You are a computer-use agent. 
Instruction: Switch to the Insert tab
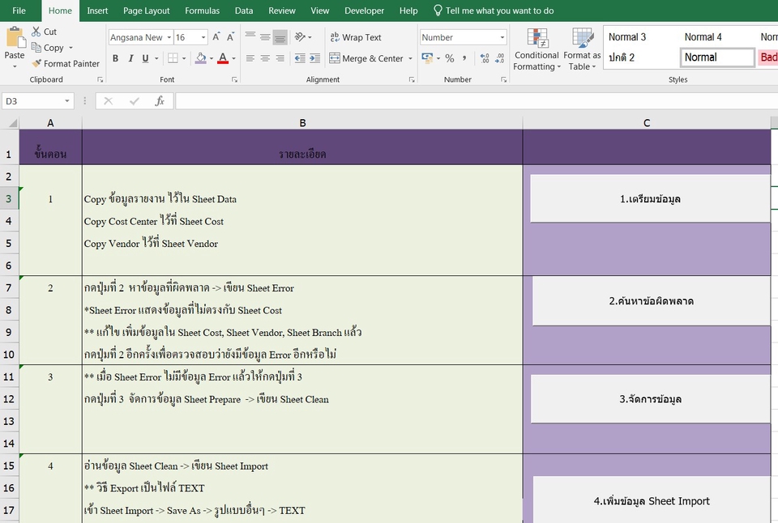tap(97, 11)
